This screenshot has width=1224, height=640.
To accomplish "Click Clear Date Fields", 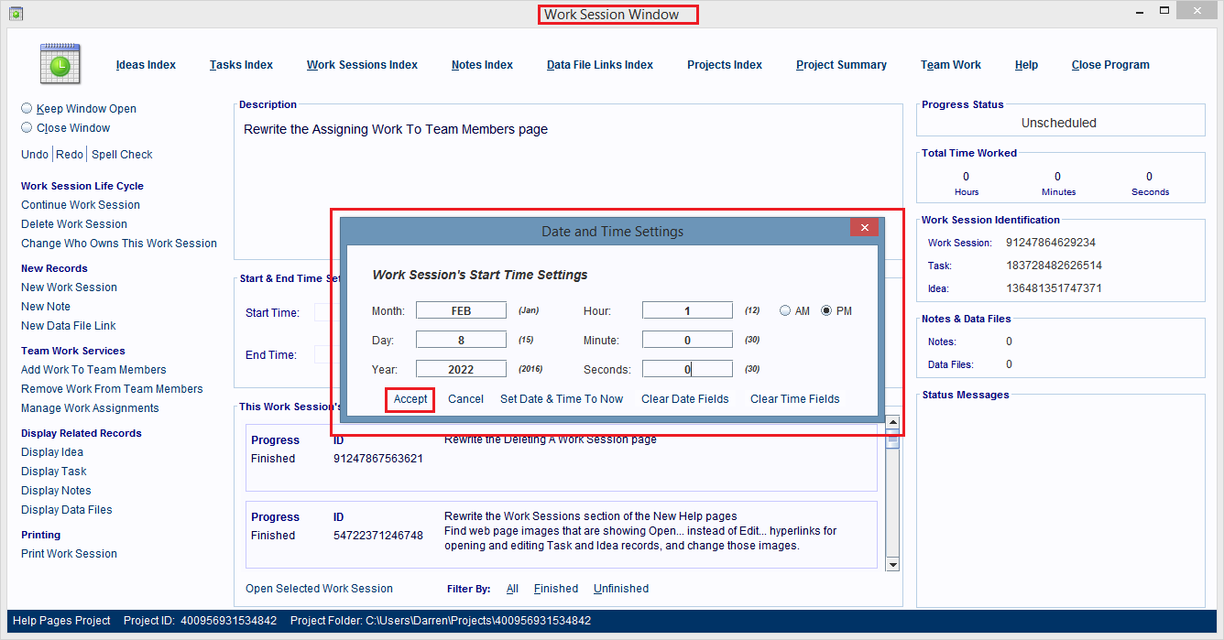I will click(684, 399).
